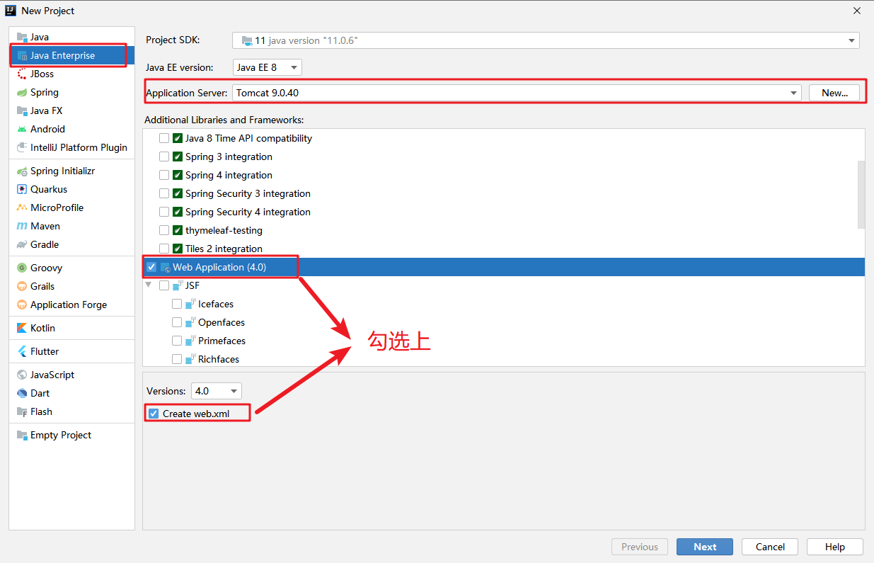
Task: Enable Java 8 Time API compatibility checkbox
Action: [164, 138]
